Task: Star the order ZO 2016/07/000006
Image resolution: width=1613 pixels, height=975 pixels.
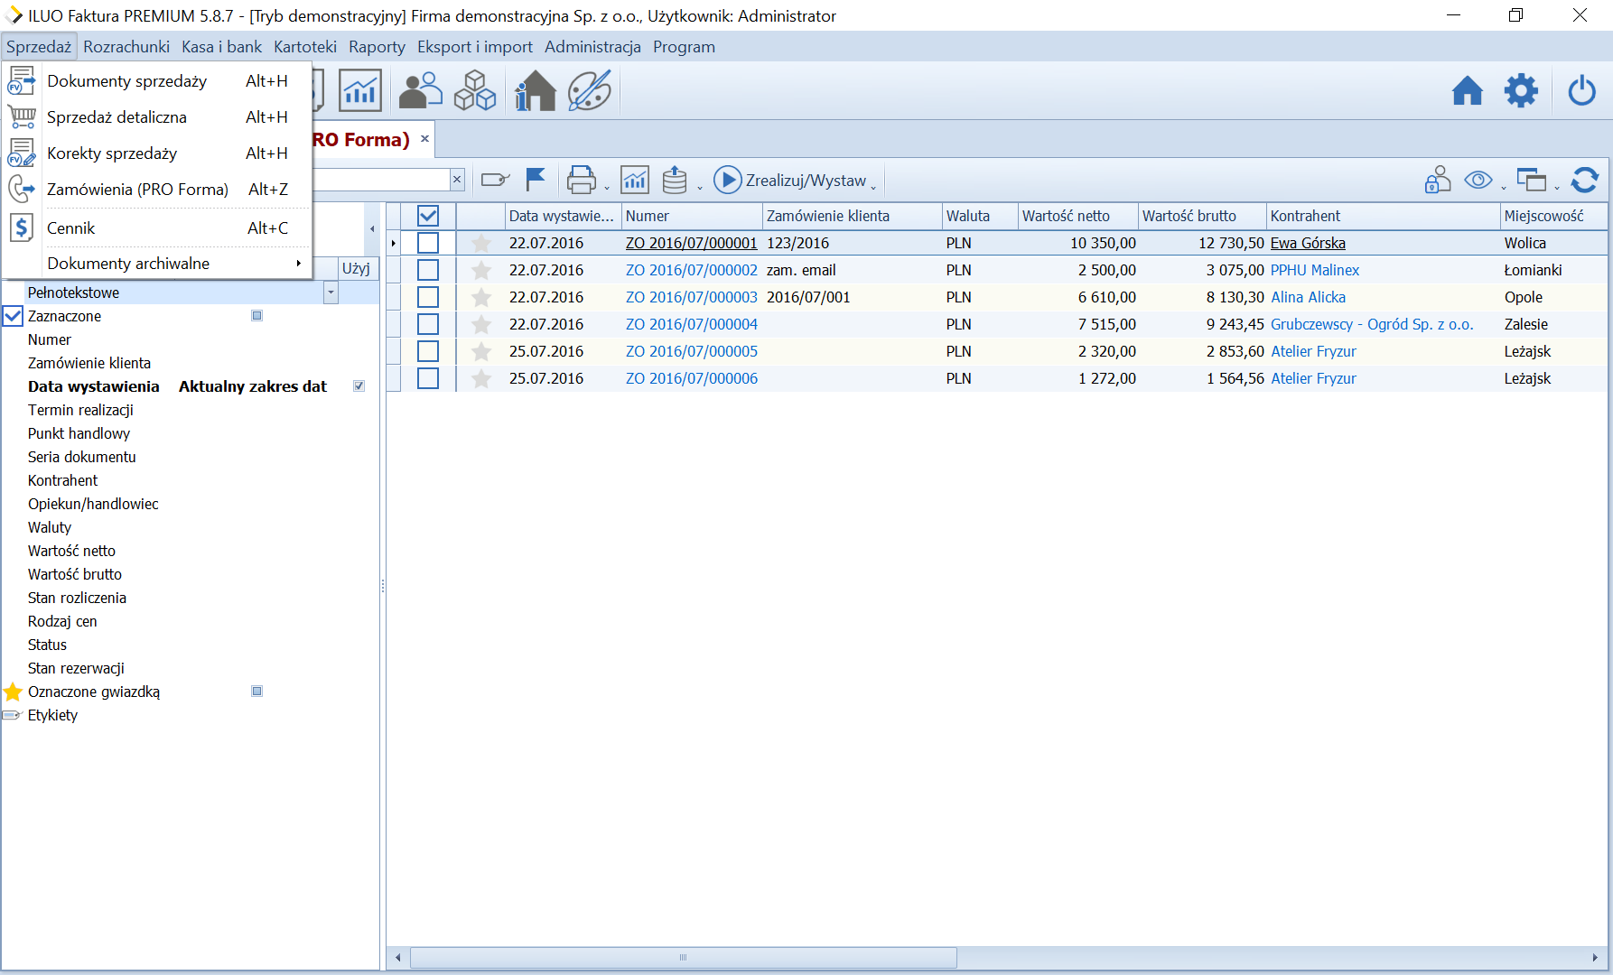Action: click(481, 378)
